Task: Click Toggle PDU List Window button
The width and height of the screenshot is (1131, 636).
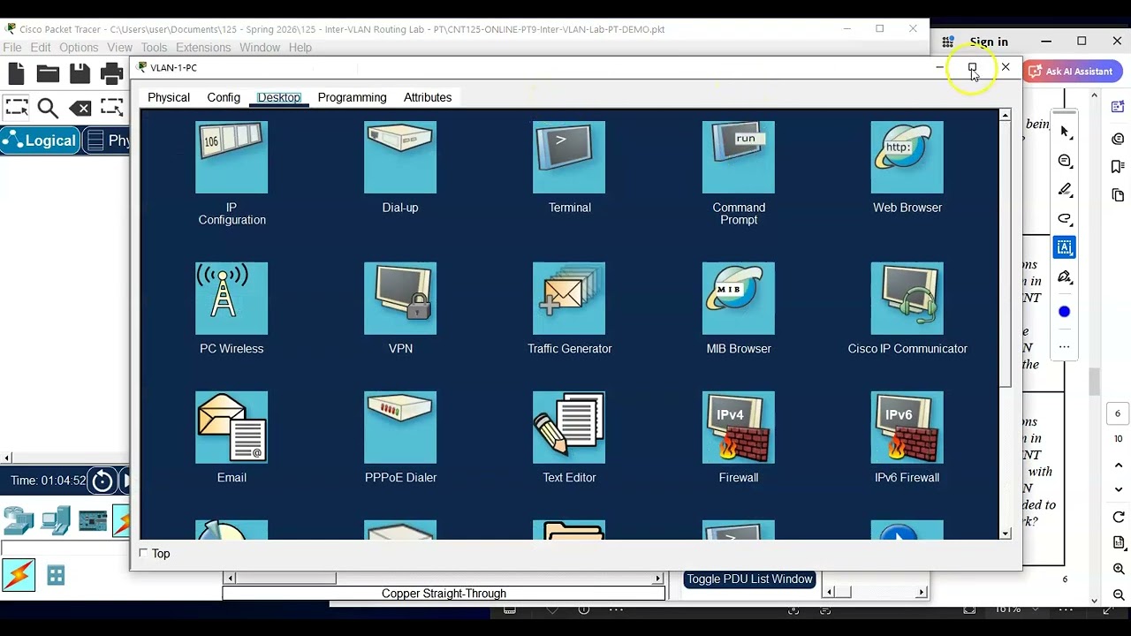Action: [749, 579]
